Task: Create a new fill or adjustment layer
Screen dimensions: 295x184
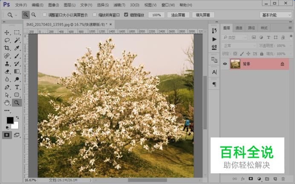Action: (x=259, y=179)
